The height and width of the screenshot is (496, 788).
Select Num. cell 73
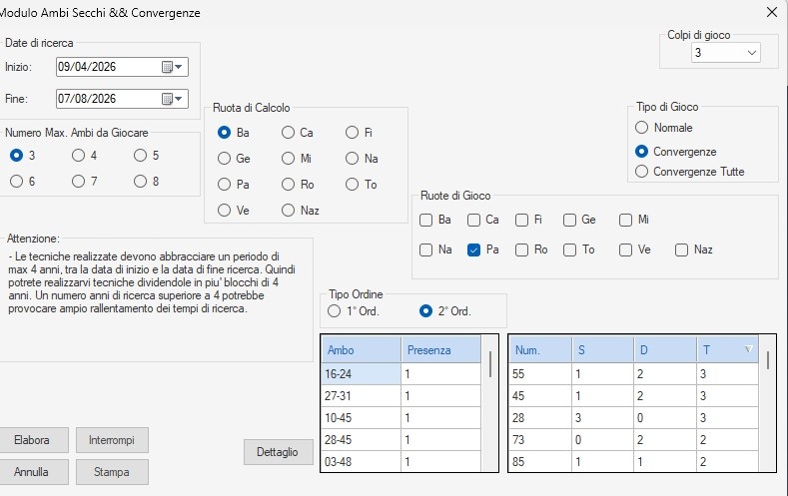[540, 440]
